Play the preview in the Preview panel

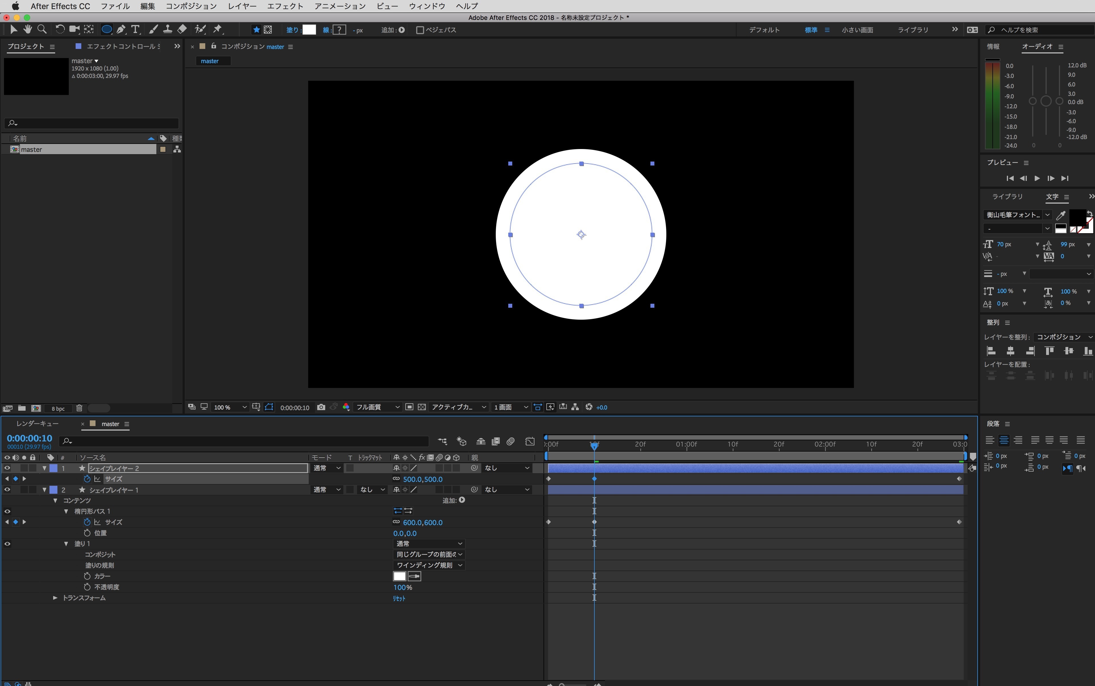[1037, 178]
